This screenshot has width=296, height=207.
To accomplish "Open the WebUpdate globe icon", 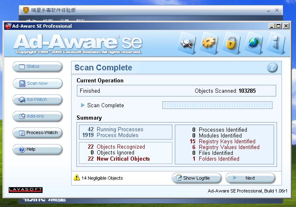I will (x=254, y=43).
